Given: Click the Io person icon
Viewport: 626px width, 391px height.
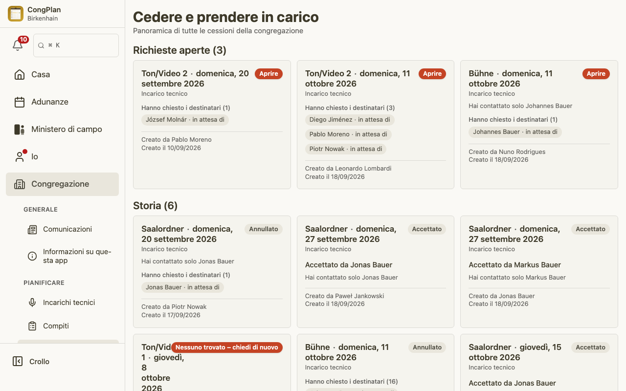Looking at the screenshot, I should coord(20,156).
